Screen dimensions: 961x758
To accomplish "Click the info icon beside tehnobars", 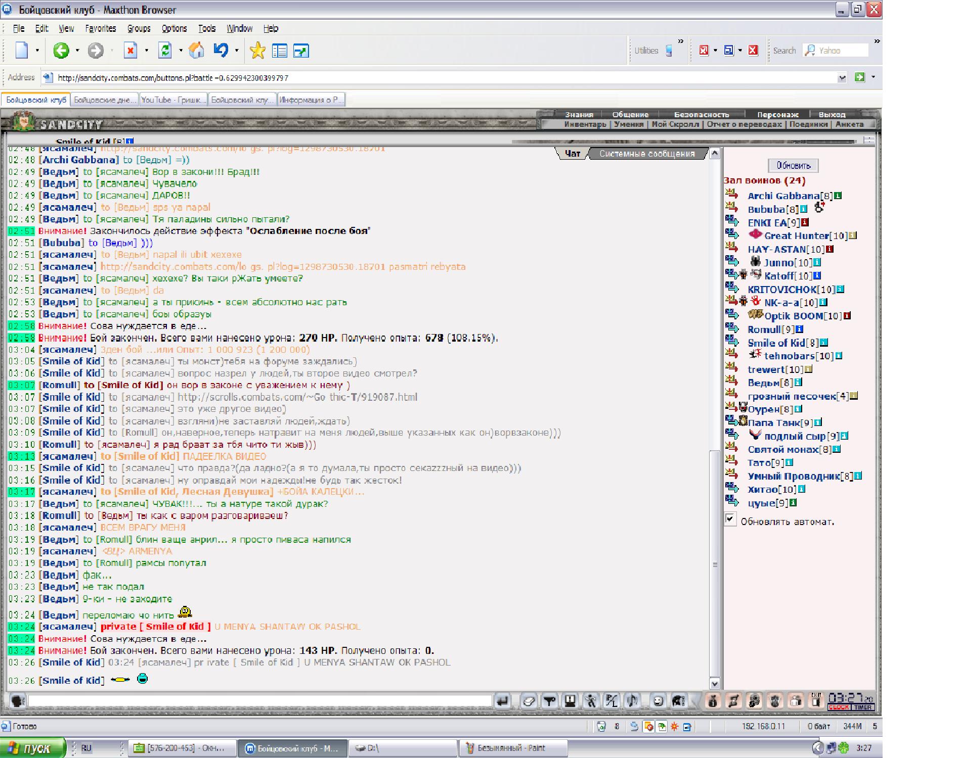I will tap(839, 356).
